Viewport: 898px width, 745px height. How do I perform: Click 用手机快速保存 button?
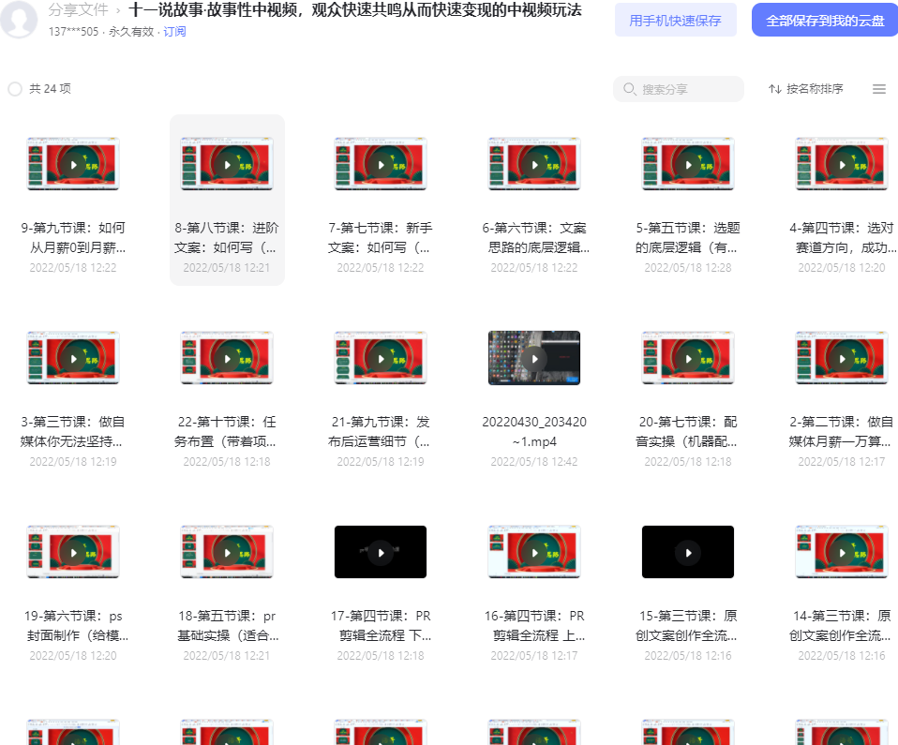[675, 21]
